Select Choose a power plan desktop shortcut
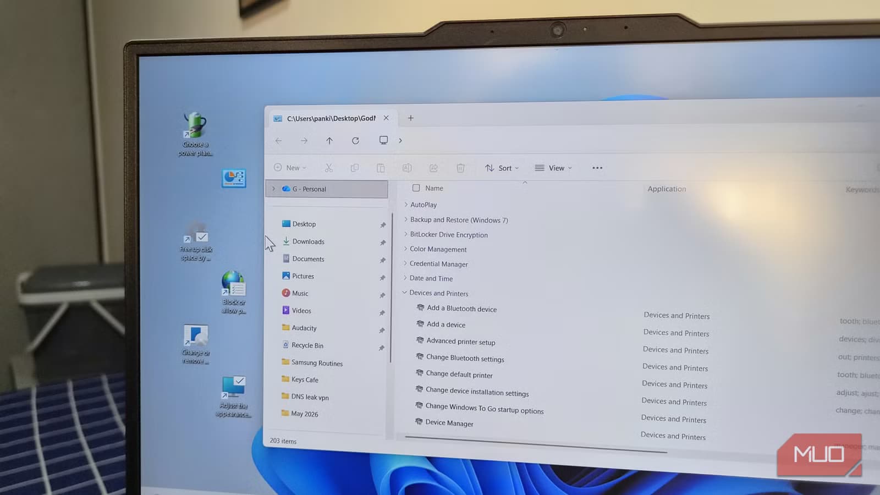 195,134
